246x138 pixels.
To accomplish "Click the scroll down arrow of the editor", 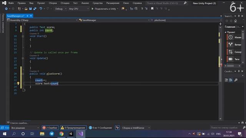I will 220,119.
